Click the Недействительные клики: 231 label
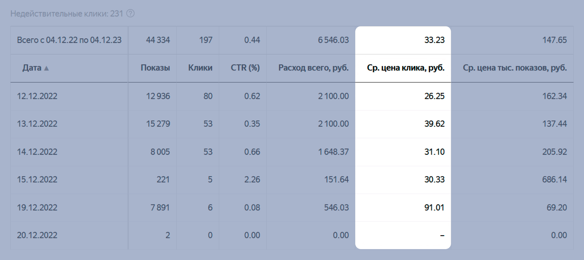 click(67, 14)
